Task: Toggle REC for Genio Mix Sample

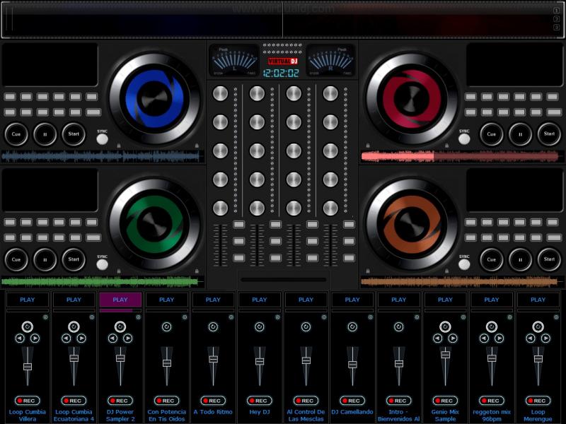Action: pos(446,401)
